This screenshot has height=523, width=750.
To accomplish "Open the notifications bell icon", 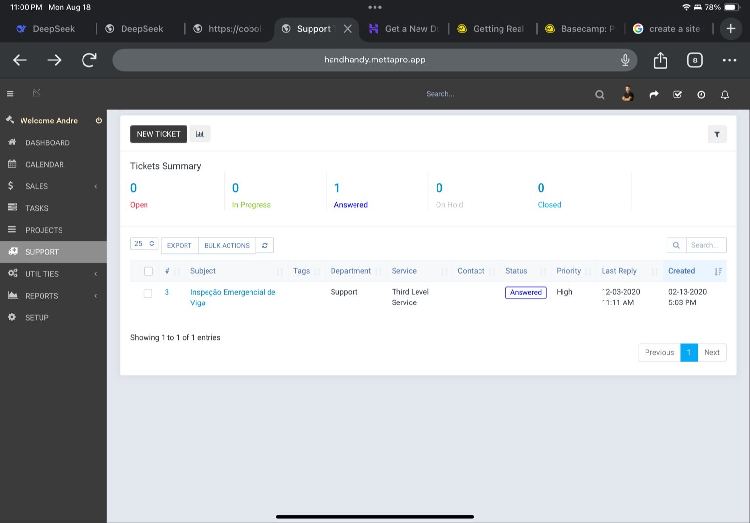I will tap(725, 95).
